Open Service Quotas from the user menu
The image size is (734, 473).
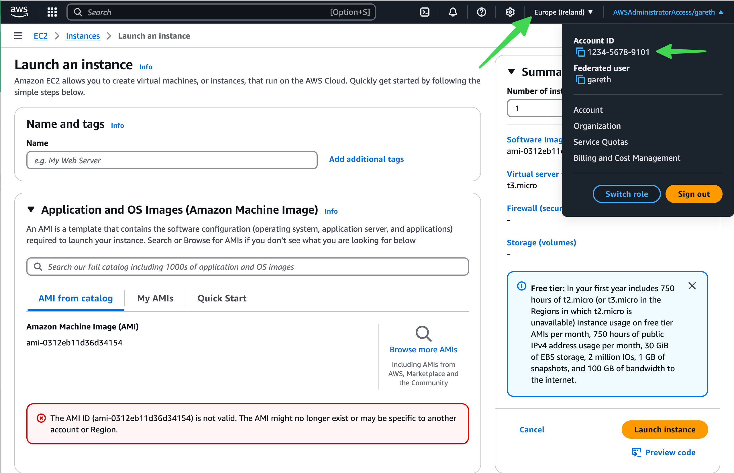600,142
